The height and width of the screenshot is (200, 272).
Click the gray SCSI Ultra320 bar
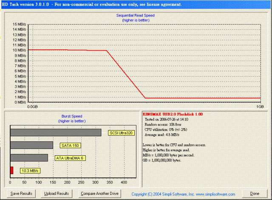coord(56,132)
